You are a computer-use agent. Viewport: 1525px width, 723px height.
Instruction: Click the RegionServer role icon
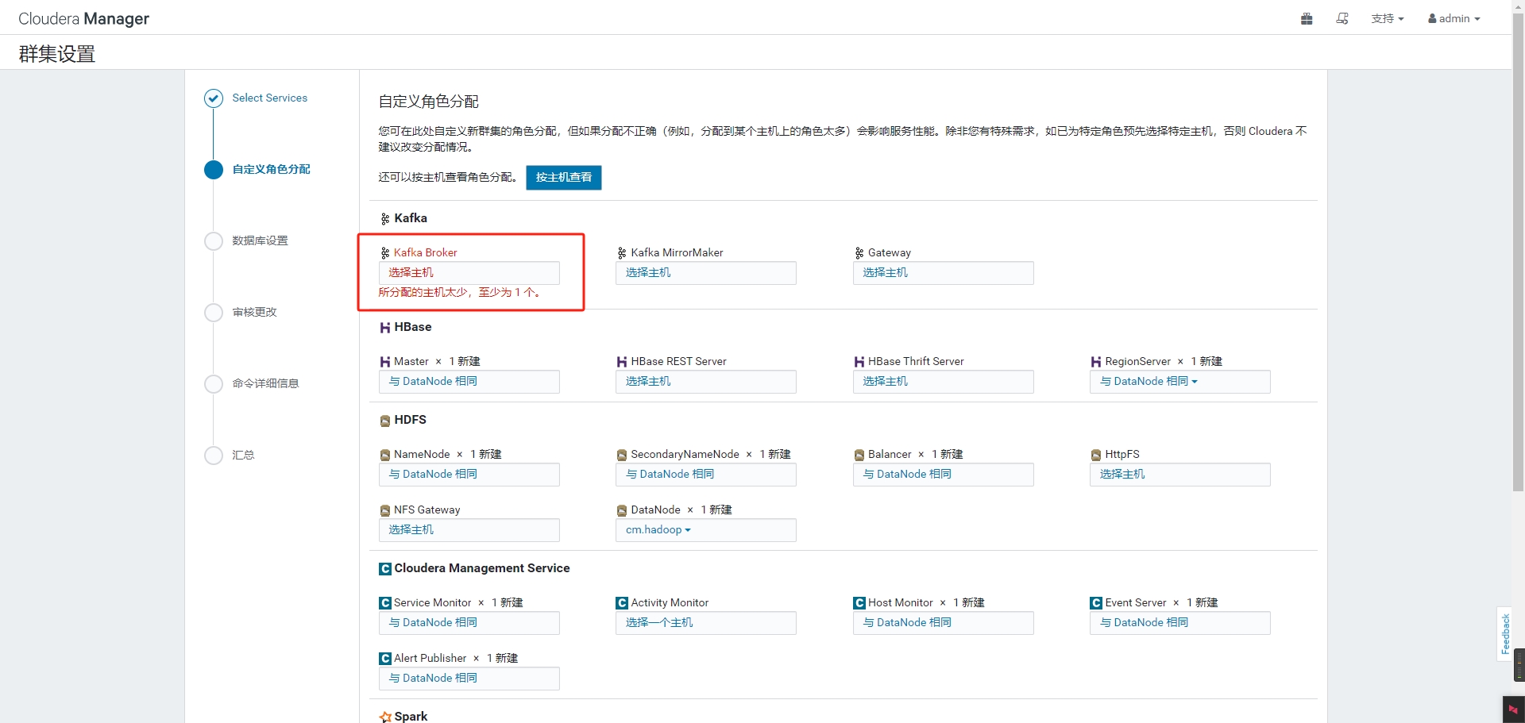tap(1096, 362)
